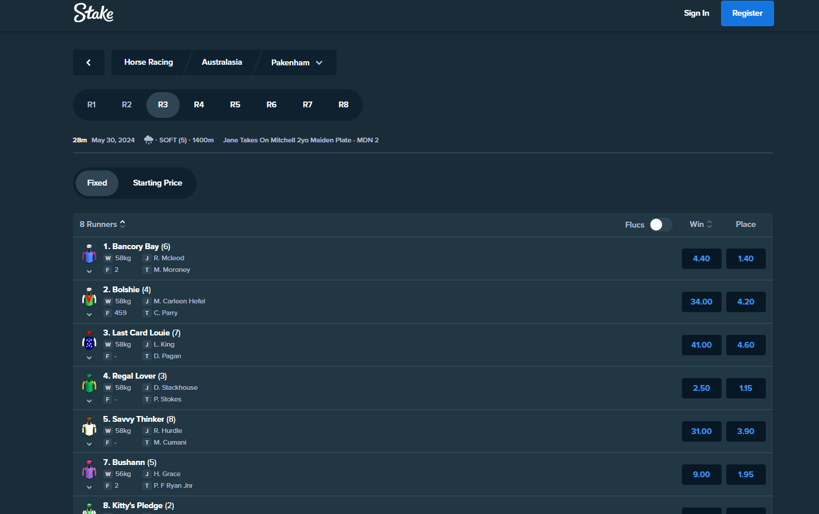819x514 pixels.
Task: Open the Horse Racing breadcrumb
Action: pyautogui.click(x=149, y=62)
